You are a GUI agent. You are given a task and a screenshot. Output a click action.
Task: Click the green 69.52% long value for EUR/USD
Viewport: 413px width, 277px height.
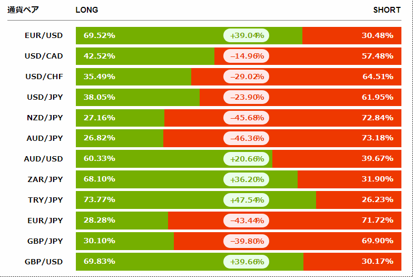tap(100, 35)
